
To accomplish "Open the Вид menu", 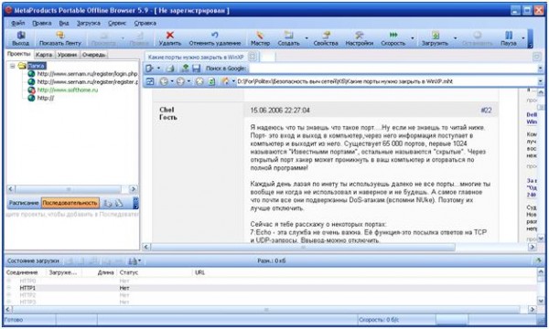I will 64,23.
